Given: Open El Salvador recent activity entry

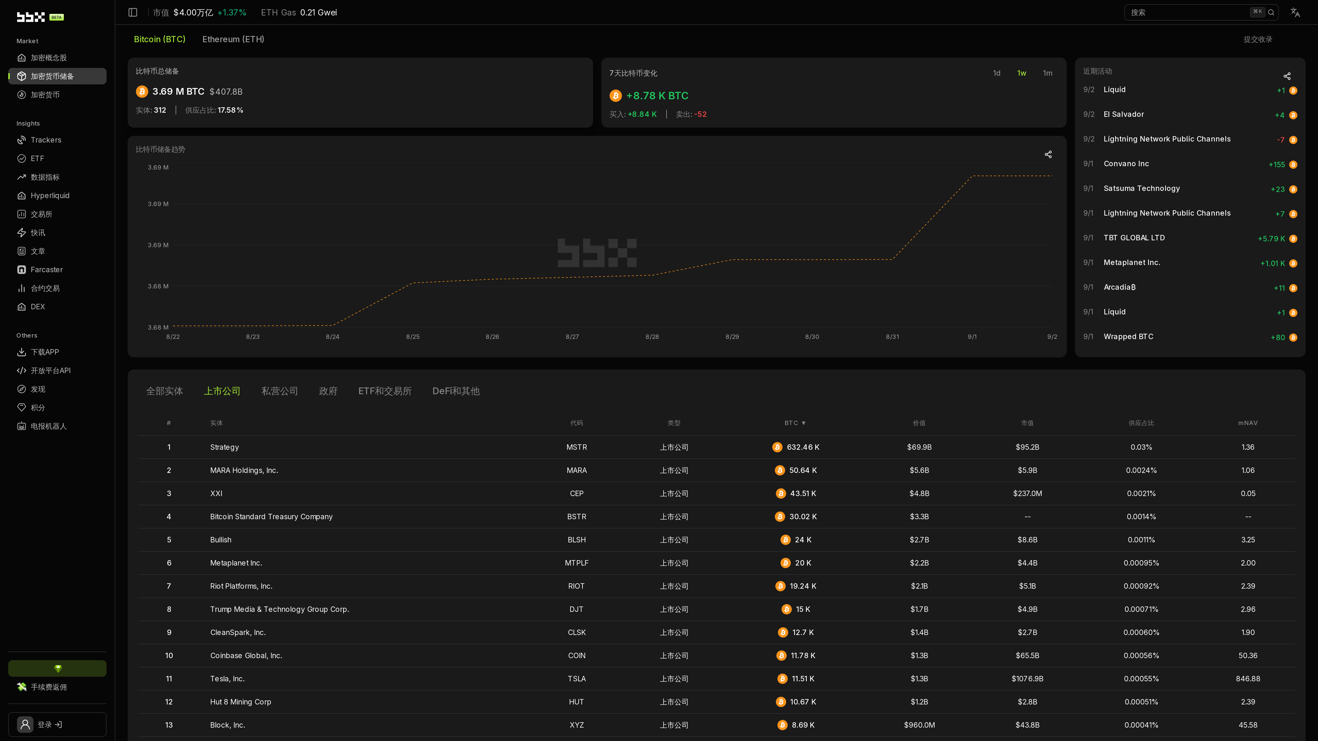Looking at the screenshot, I should [1190, 114].
